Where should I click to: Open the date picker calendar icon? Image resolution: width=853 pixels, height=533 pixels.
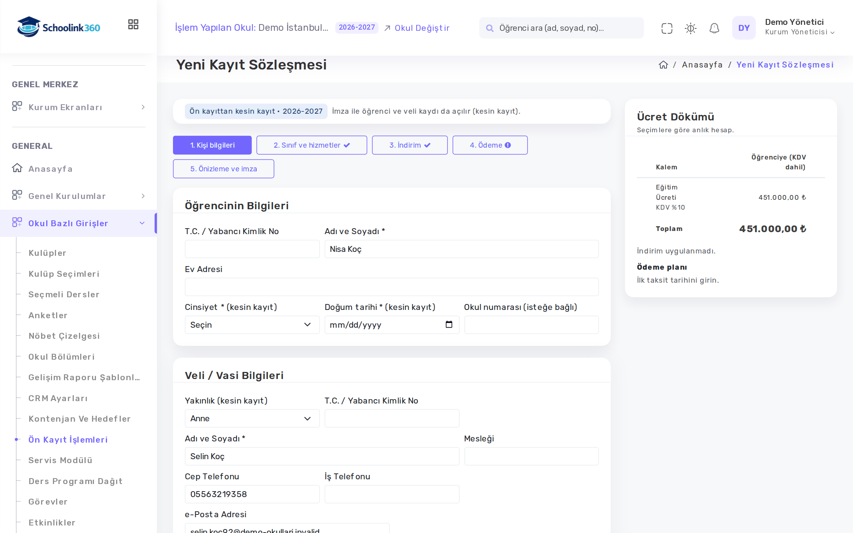click(449, 325)
